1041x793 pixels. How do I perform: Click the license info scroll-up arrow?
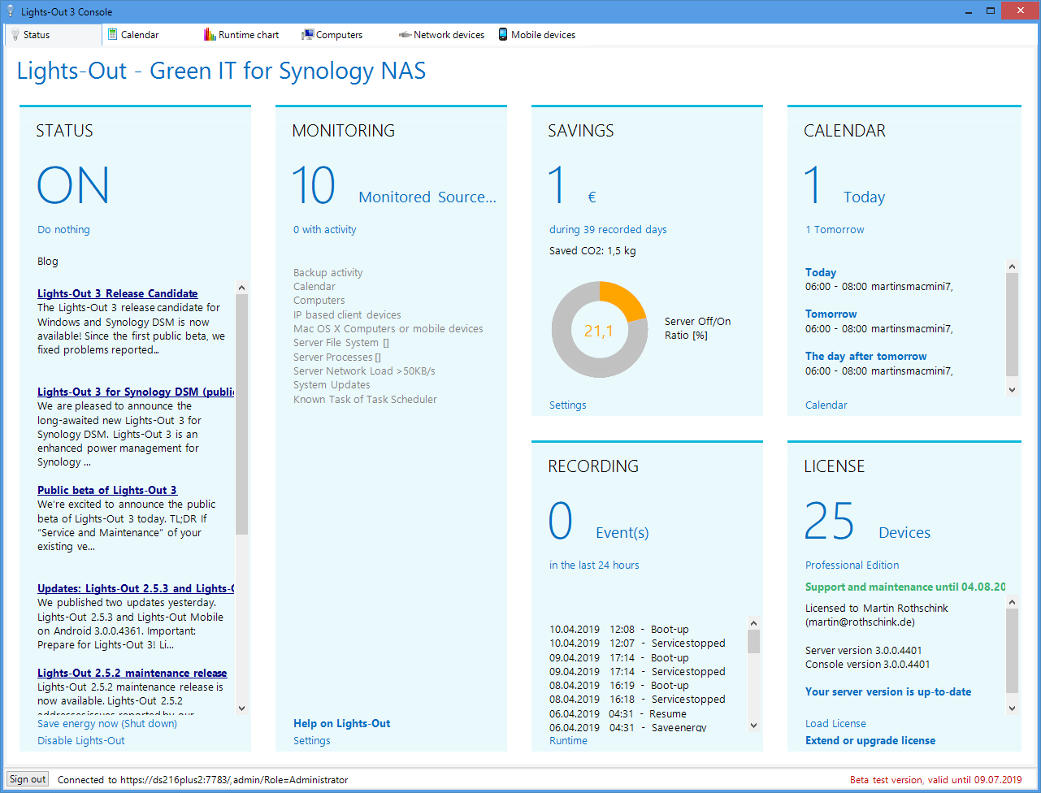[1012, 602]
